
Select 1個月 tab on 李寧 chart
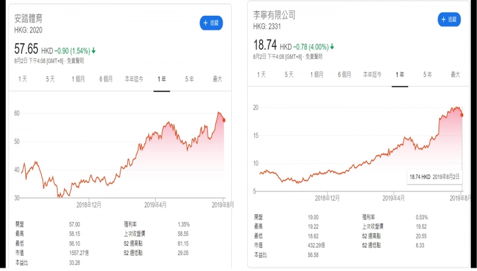pyautogui.click(x=317, y=74)
